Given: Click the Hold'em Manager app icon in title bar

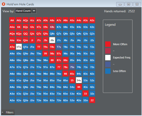Looking at the screenshot, I should (4, 4).
